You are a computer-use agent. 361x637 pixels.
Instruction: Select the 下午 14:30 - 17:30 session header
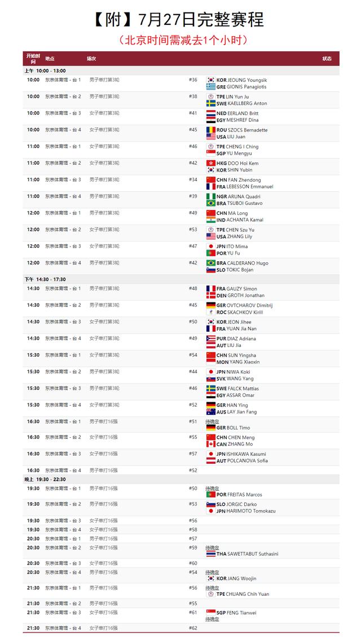pos(45,279)
